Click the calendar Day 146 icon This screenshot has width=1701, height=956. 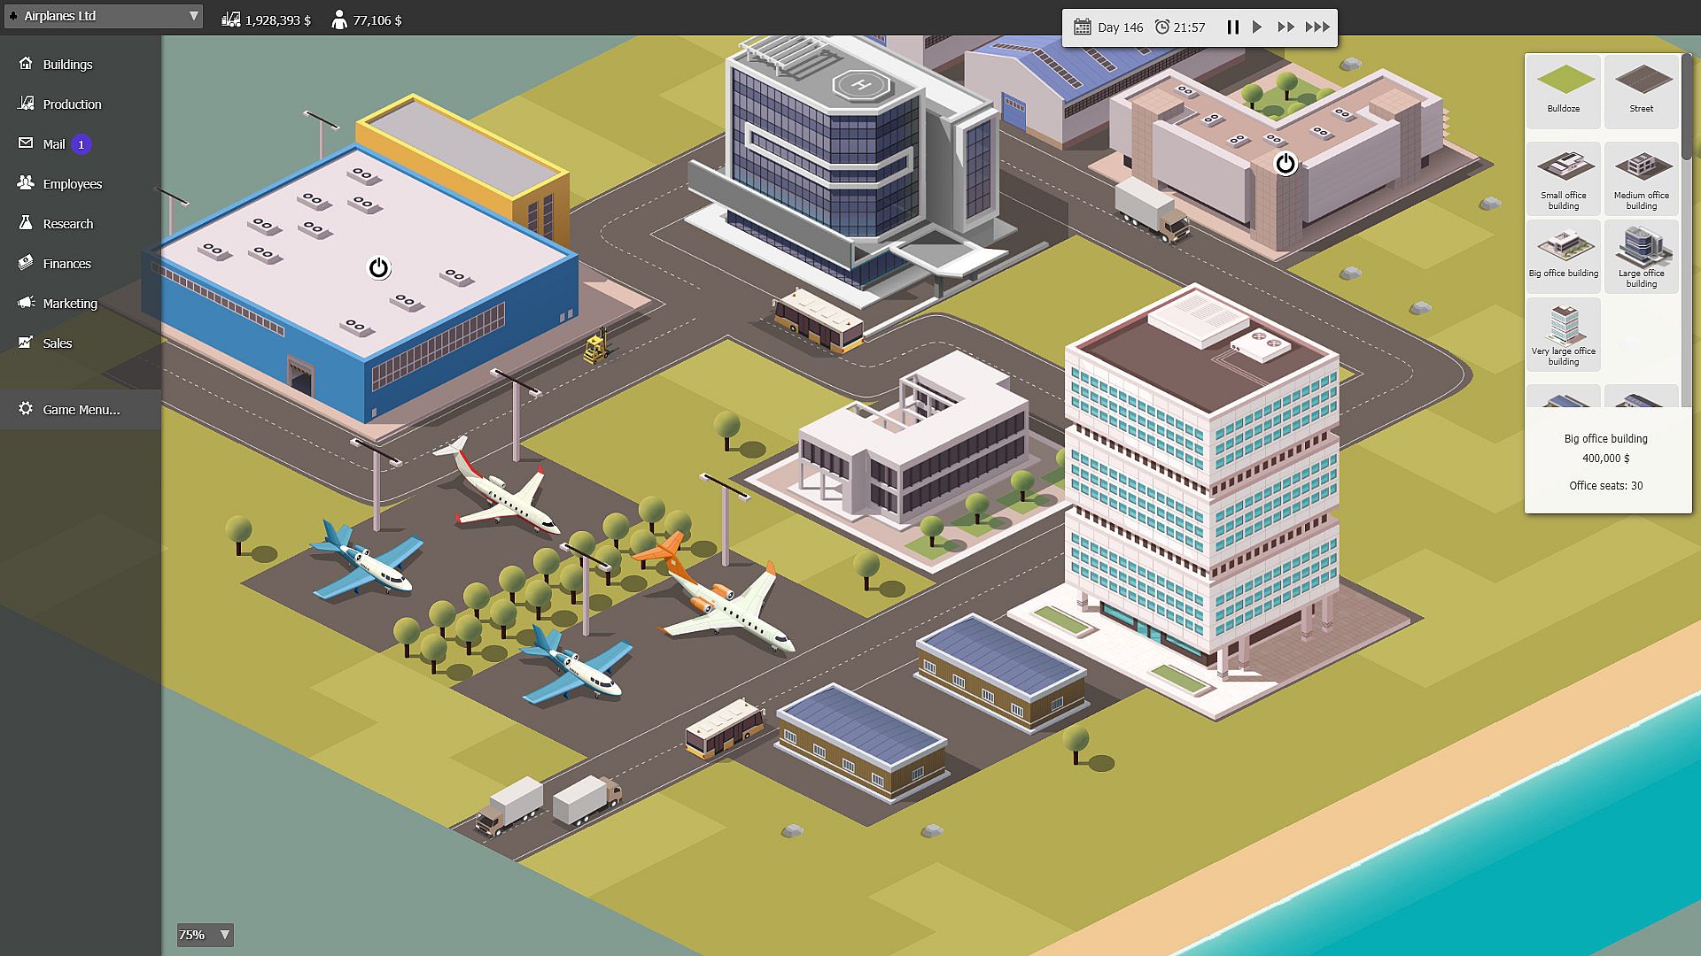click(x=1082, y=27)
